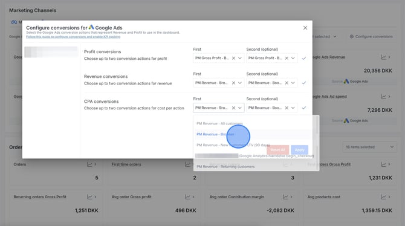Click the Marketing Channels heading
Image resolution: width=405 pixels, height=226 pixels.
tap(33, 10)
